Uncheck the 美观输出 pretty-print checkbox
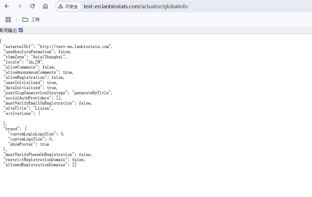The image size is (312, 197). point(21,30)
